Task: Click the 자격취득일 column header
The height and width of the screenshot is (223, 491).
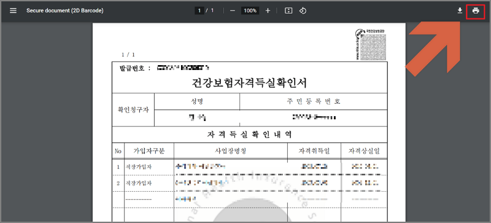Action: click(314, 151)
